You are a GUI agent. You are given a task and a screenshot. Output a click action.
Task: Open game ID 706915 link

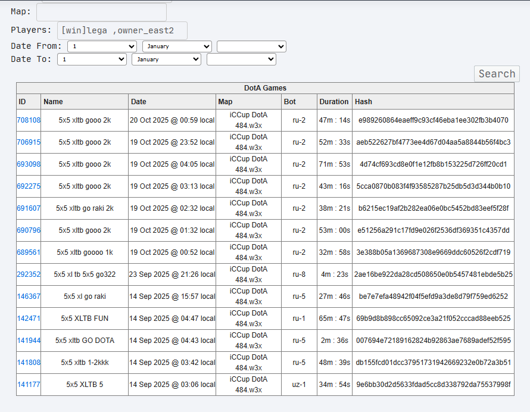point(29,142)
